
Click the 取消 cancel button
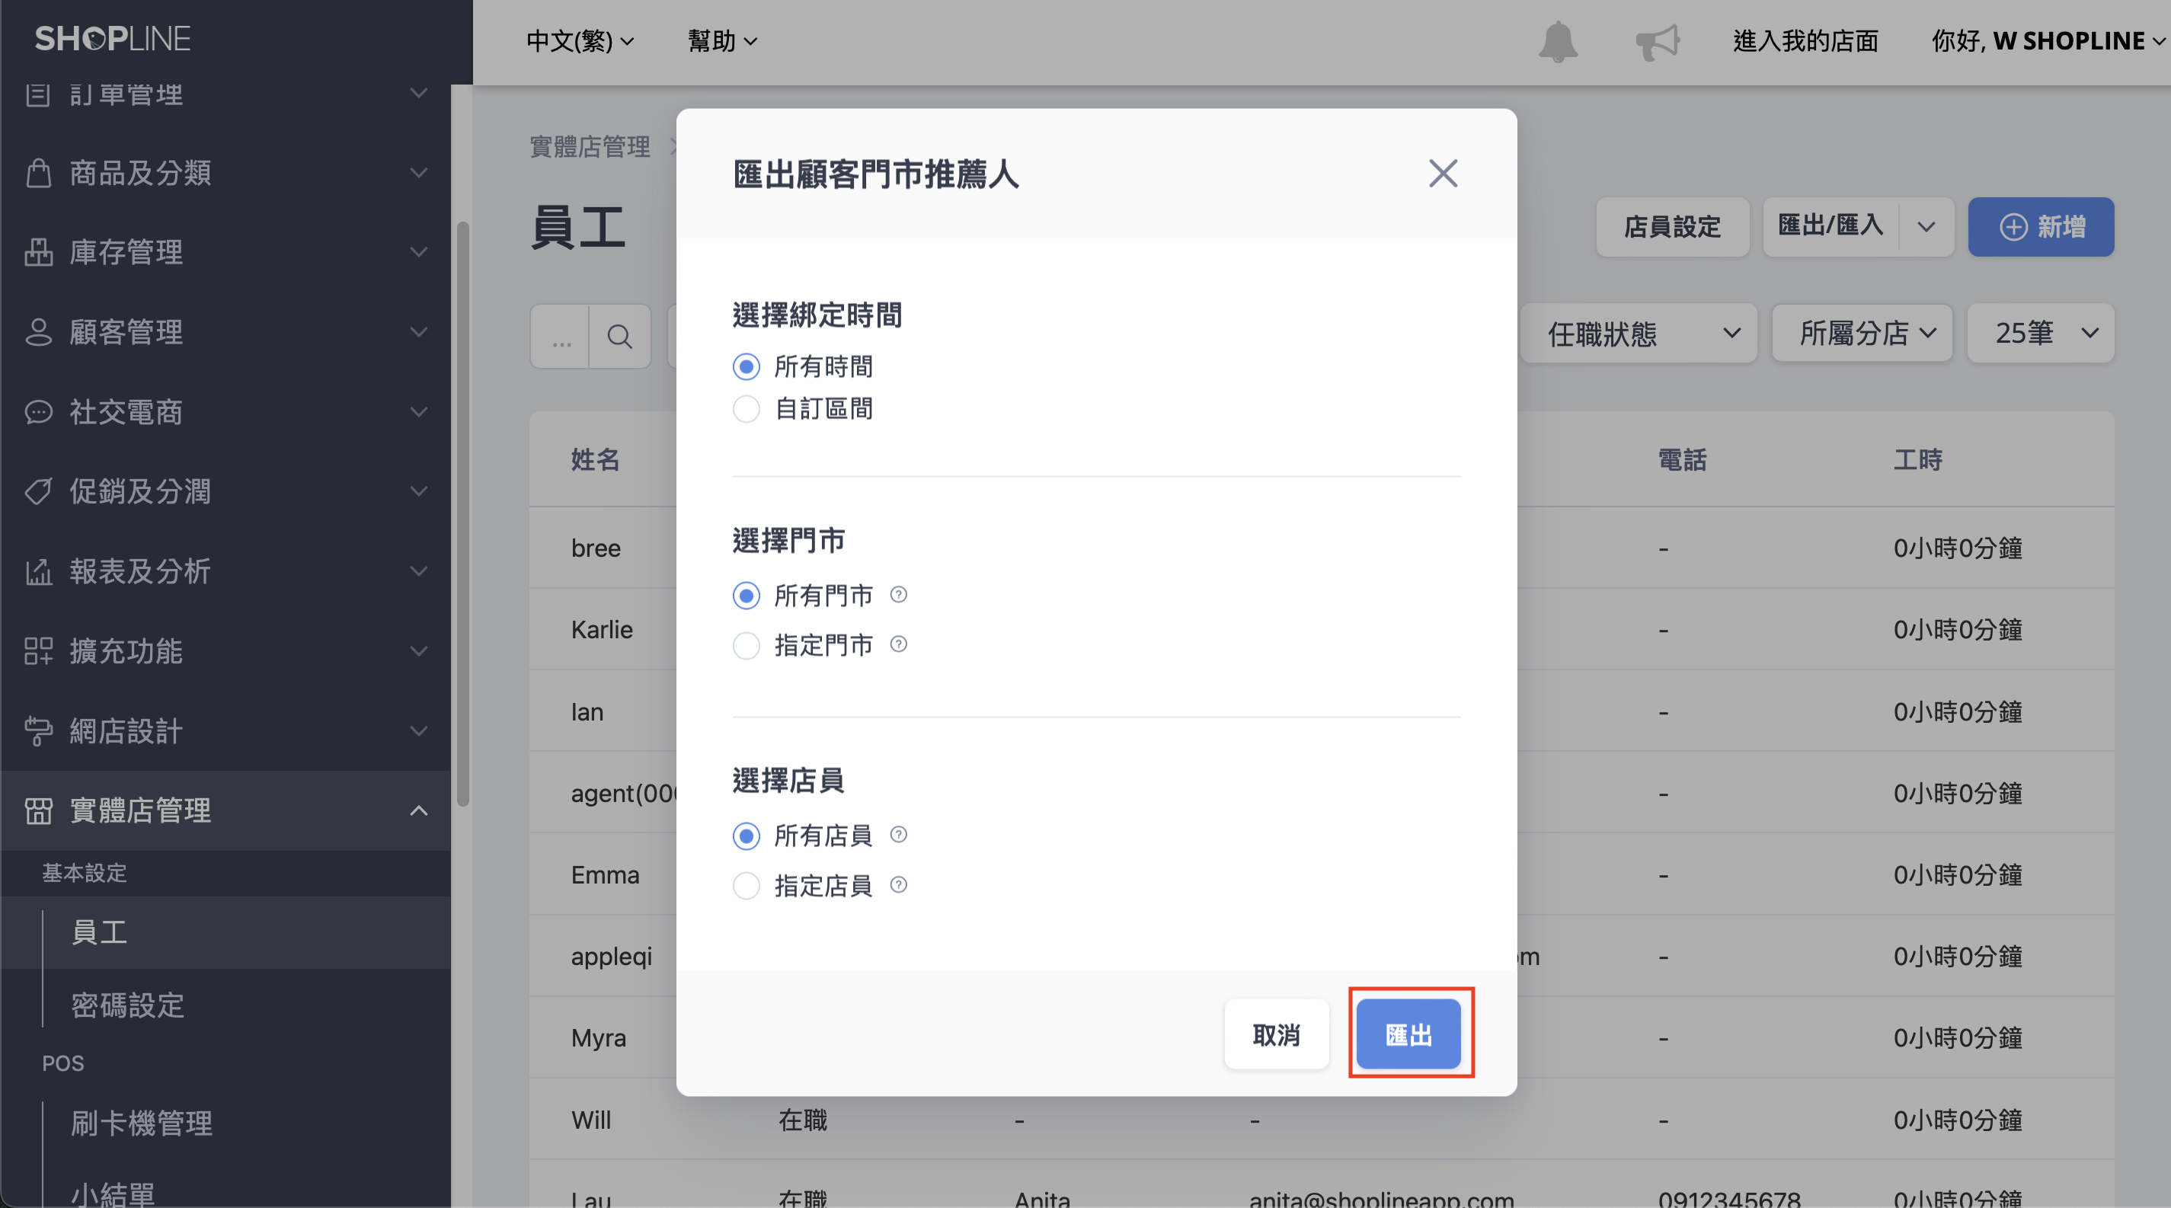point(1276,1034)
